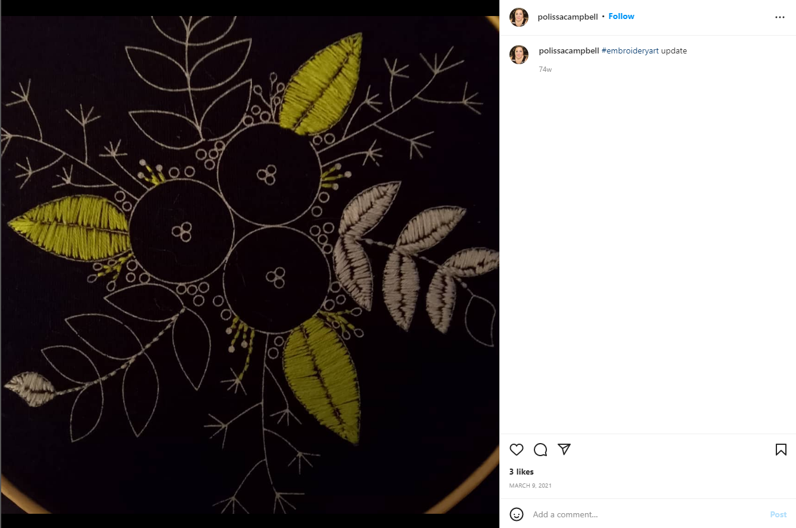Click the MARCH 9, 2021 date

click(x=530, y=486)
